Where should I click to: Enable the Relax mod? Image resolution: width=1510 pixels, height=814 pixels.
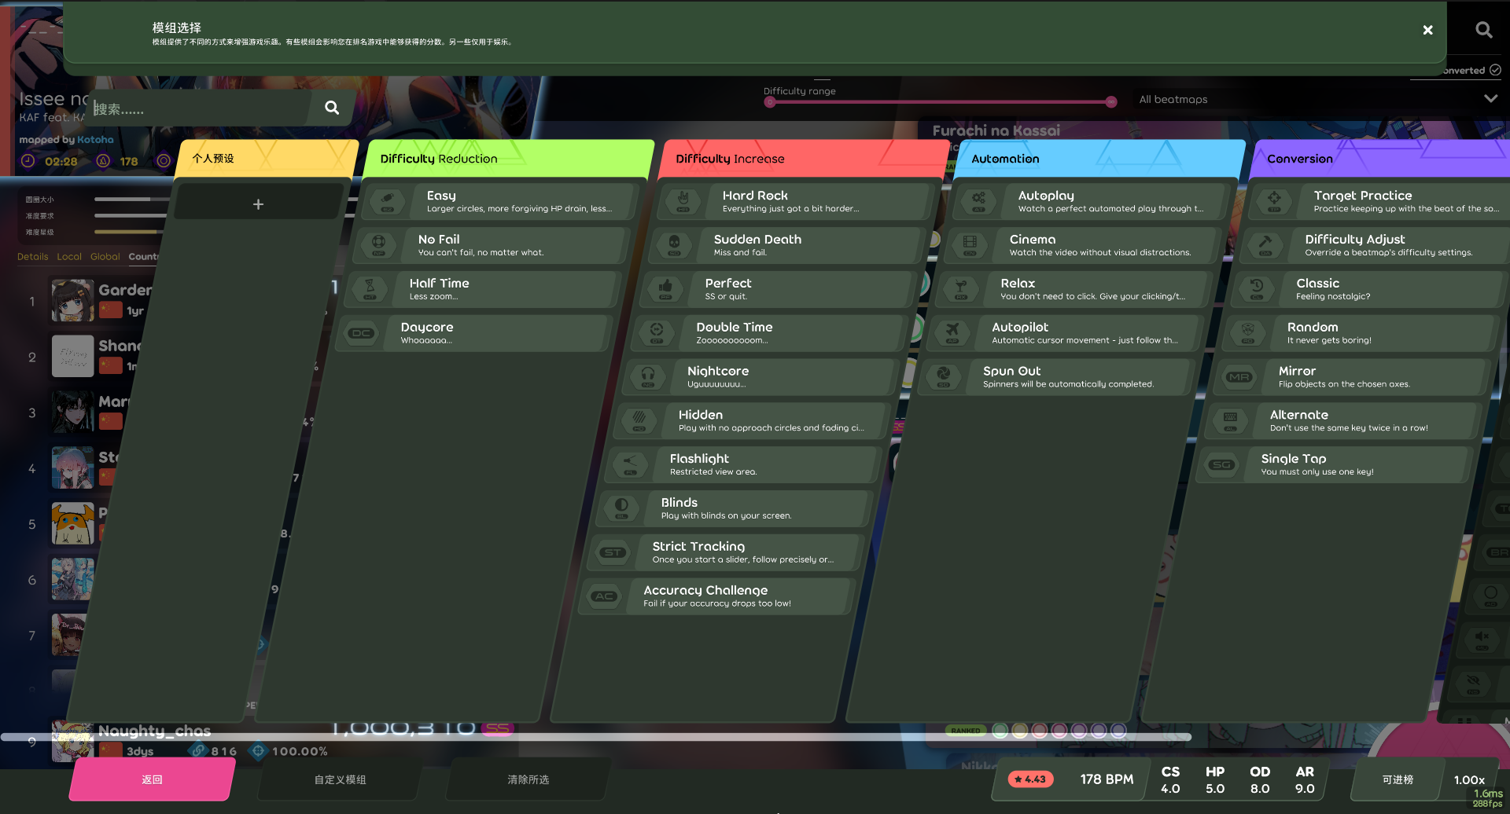pyautogui.click(x=1073, y=289)
